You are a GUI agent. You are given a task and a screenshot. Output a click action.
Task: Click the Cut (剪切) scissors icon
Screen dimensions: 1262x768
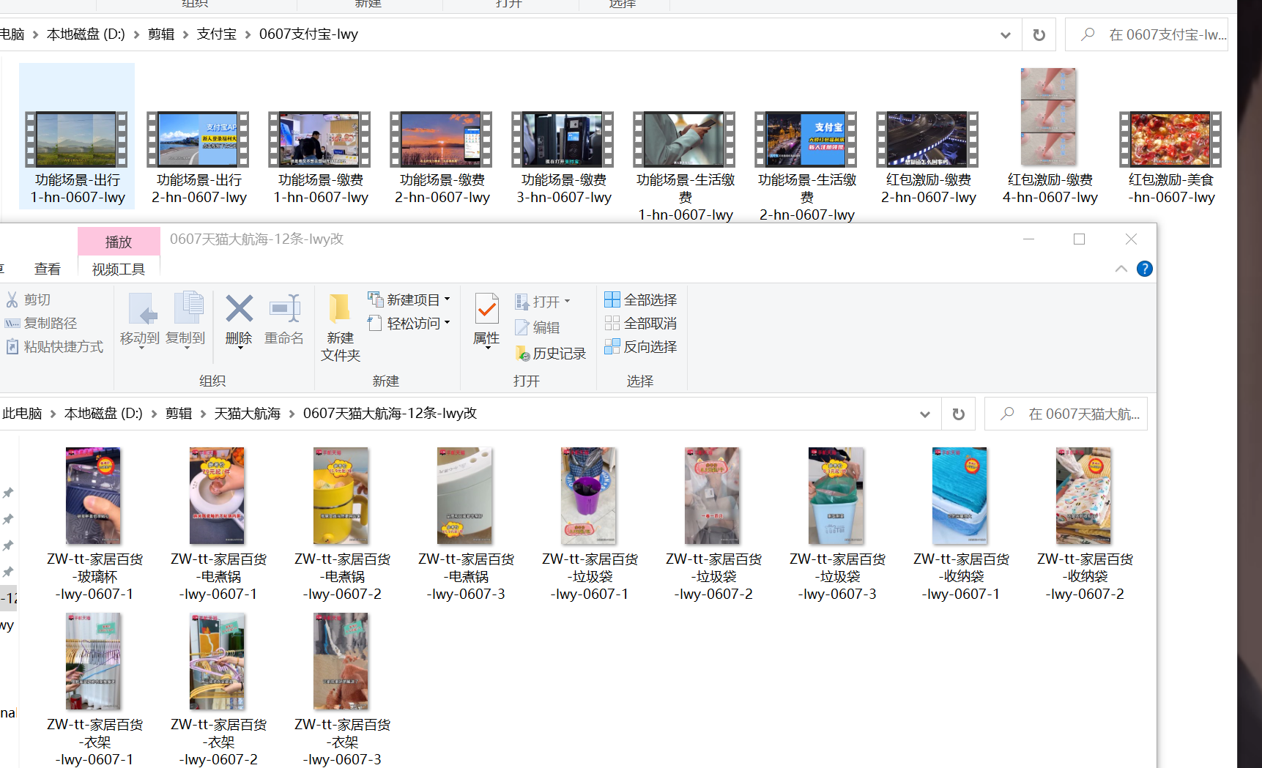point(12,299)
